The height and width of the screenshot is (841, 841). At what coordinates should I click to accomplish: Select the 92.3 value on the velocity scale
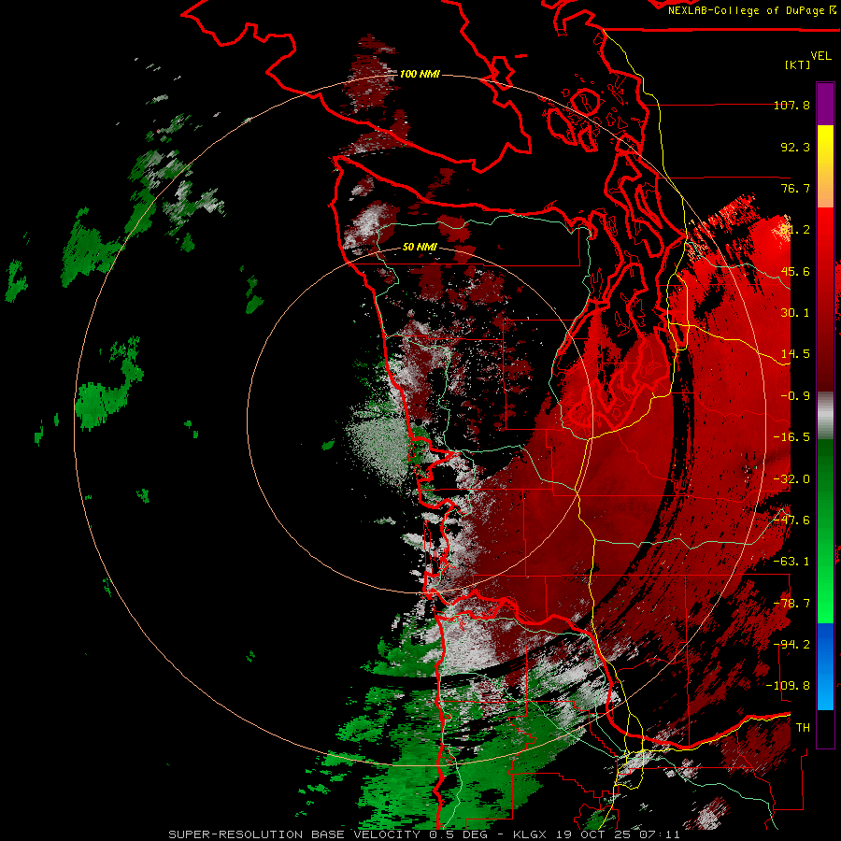pos(795,147)
